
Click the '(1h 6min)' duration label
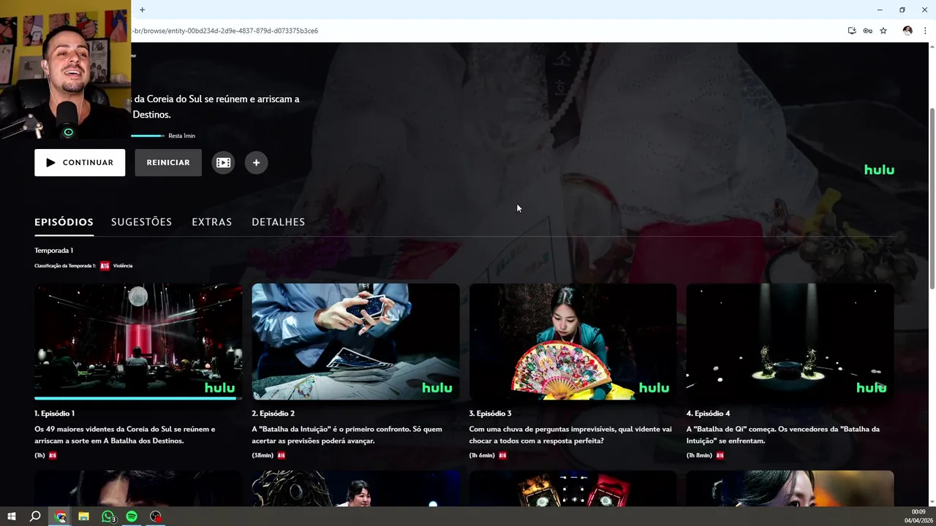pos(482,455)
